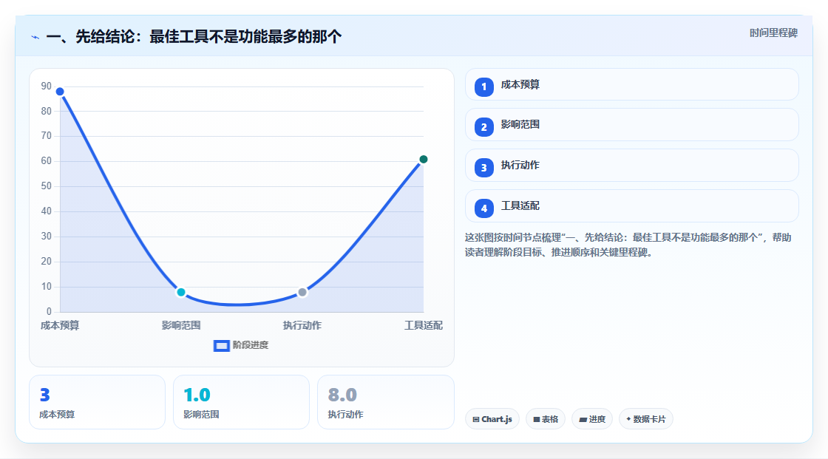Click the stat card showing 1.0 影响范围
This screenshot has height=459, width=828.
(x=241, y=402)
